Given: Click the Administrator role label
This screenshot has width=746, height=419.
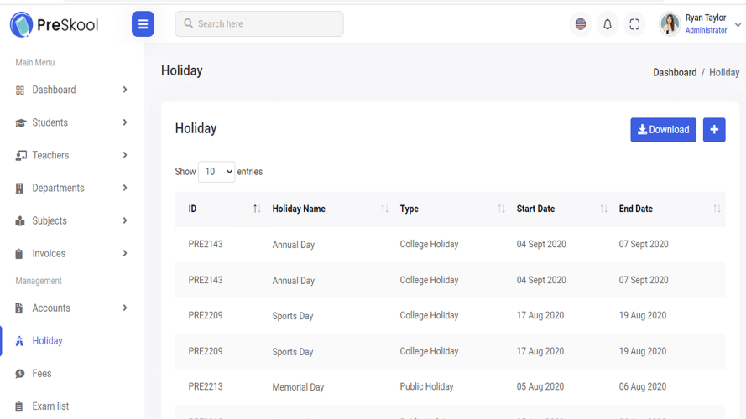Looking at the screenshot, I should pyautogui.click(x=706, y=30).
